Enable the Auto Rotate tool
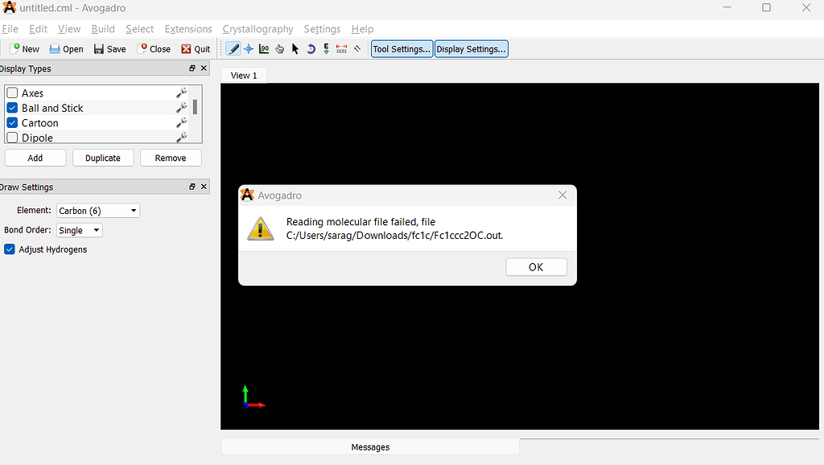This screenshot has height=465, width=824. (310, 48)
